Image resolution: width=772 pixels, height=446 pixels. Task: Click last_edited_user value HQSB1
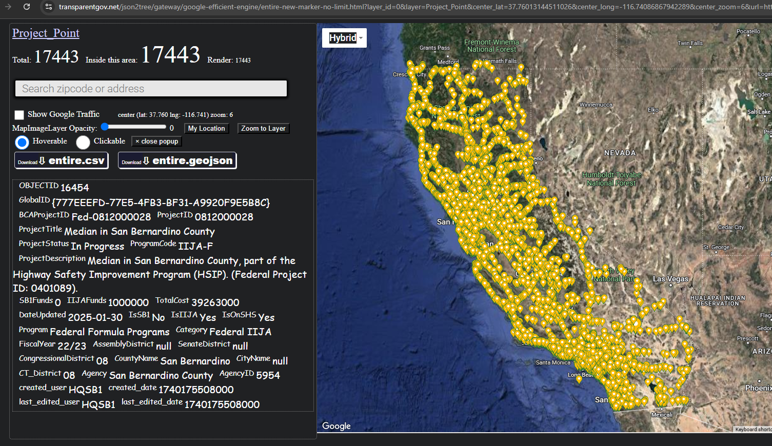98,404
